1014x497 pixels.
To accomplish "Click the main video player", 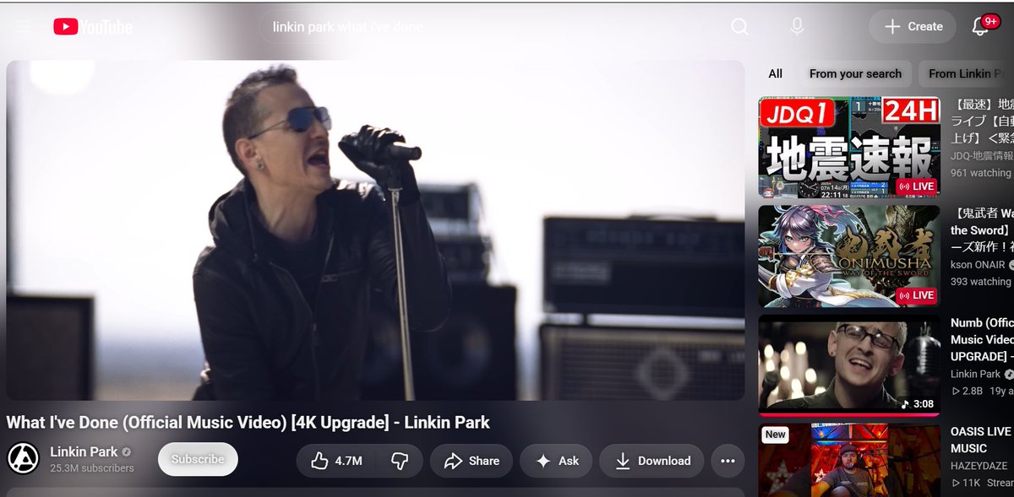I will 375,230.
